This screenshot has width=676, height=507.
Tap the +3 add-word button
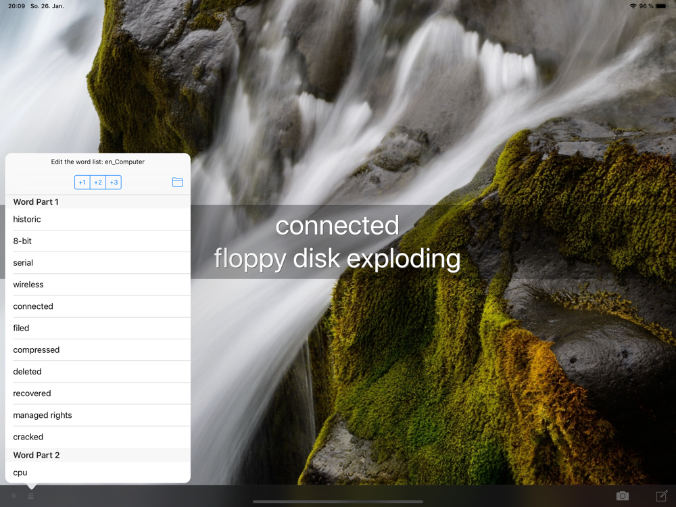tap(114, 183)
